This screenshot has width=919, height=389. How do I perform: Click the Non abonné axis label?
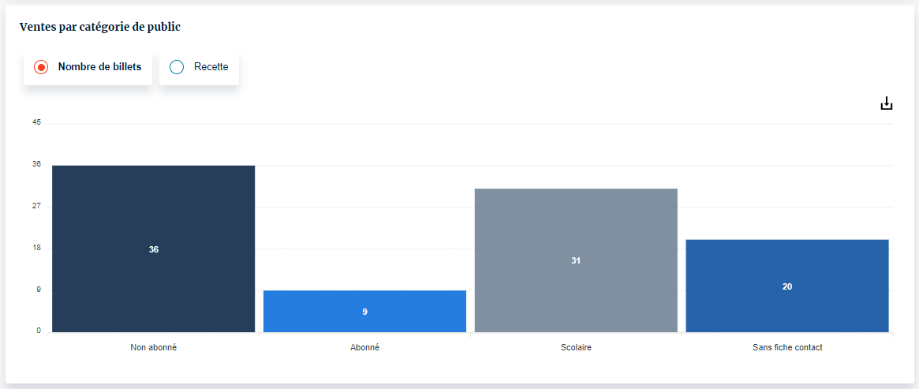(154, 347)
